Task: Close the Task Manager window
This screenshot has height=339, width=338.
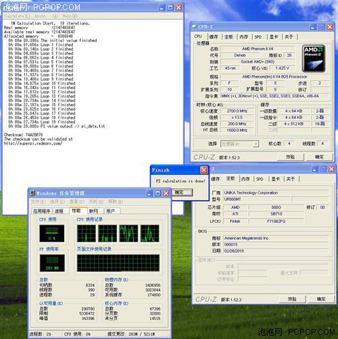Action: pyautogui.click(x=166, y=193)
